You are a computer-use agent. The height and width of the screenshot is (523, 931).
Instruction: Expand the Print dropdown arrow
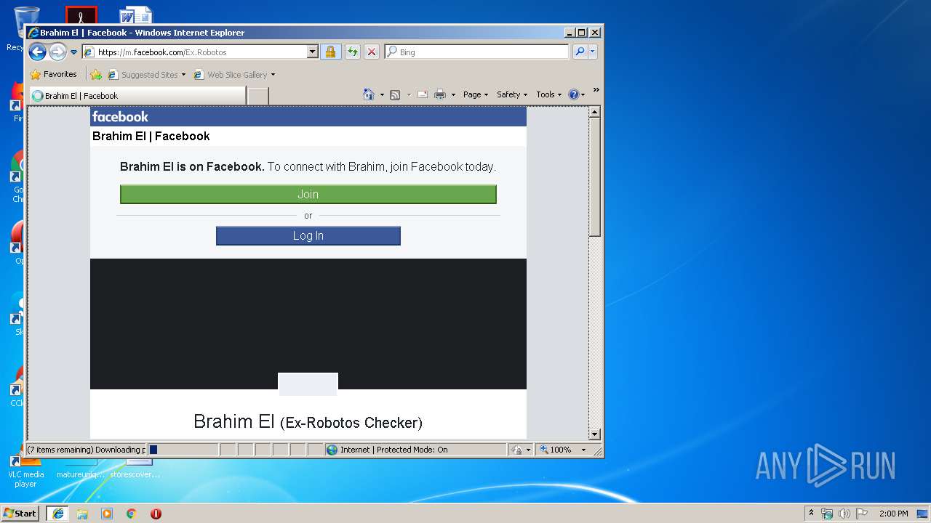point(453,94)
